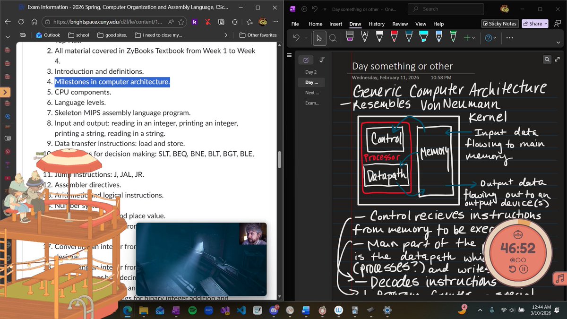Open the Day 2 page
This screenshot has height=319, width=567.
pos(311,72)
